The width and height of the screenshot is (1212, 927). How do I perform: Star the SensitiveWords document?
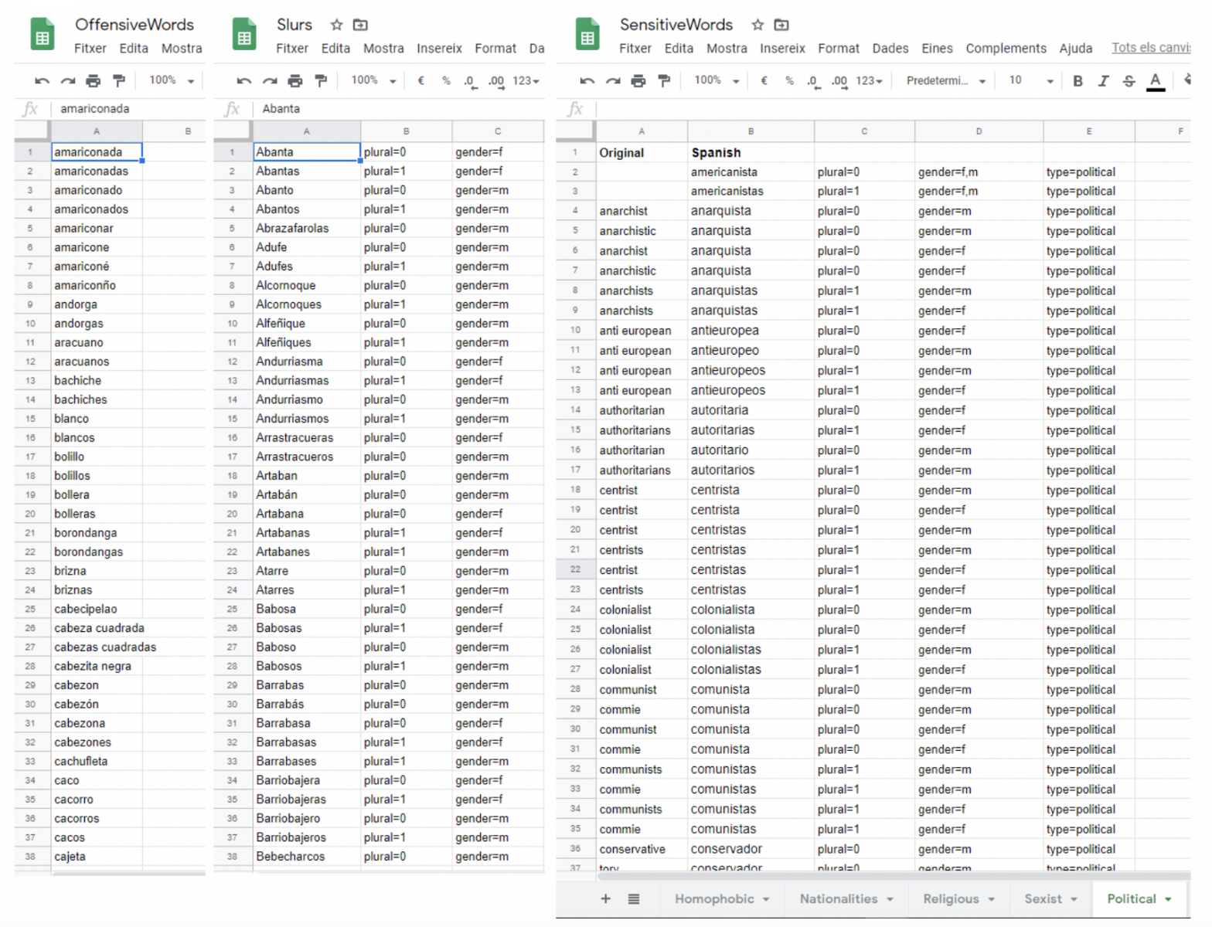click(x=757, y=25)
